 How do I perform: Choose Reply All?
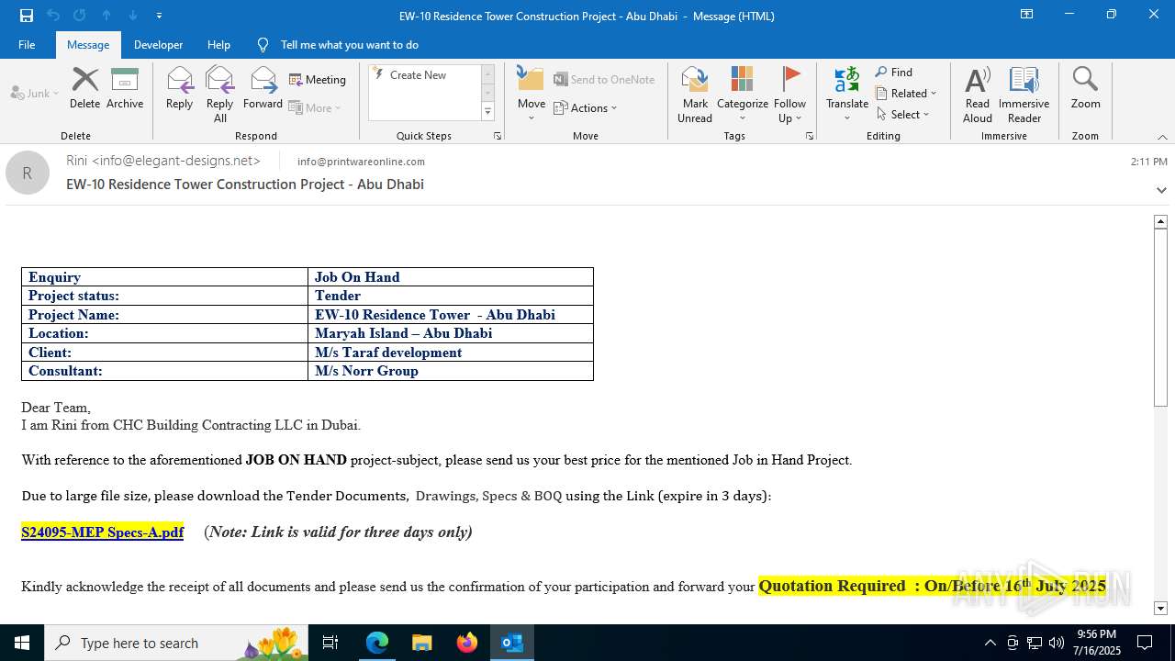[220, 95]
